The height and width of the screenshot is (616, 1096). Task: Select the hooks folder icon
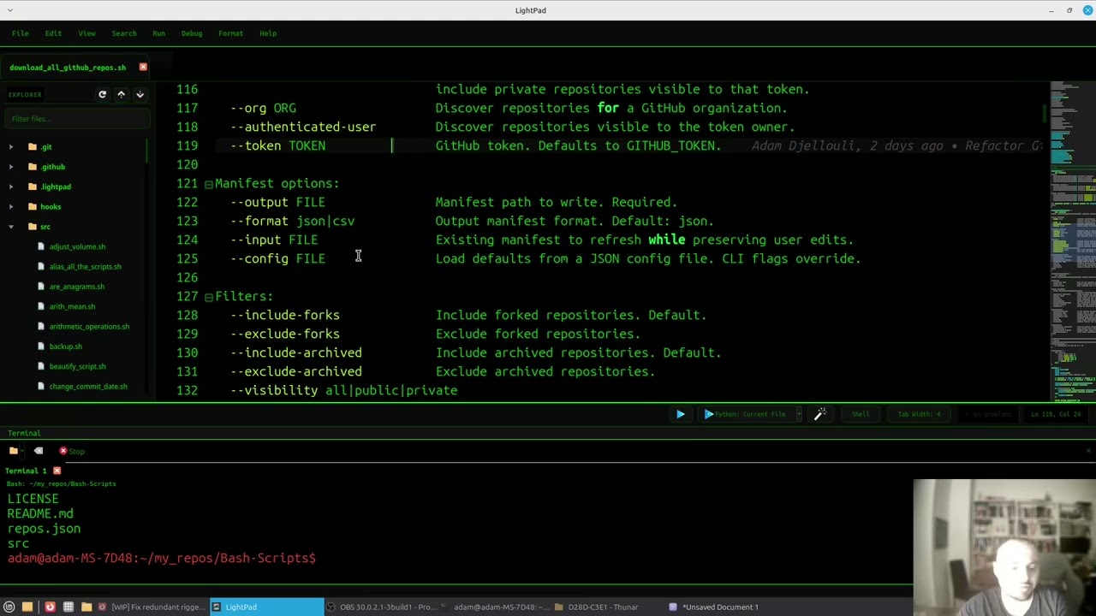coord(33,206)
